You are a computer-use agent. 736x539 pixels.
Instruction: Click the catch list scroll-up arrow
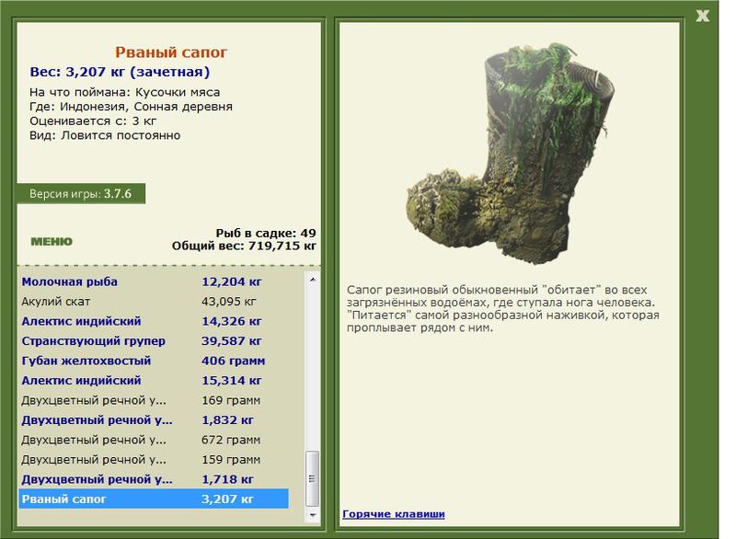[x=313, y=279]
